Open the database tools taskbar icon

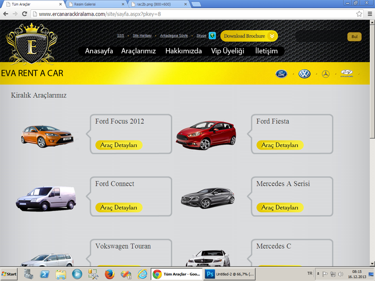point(93,274)
